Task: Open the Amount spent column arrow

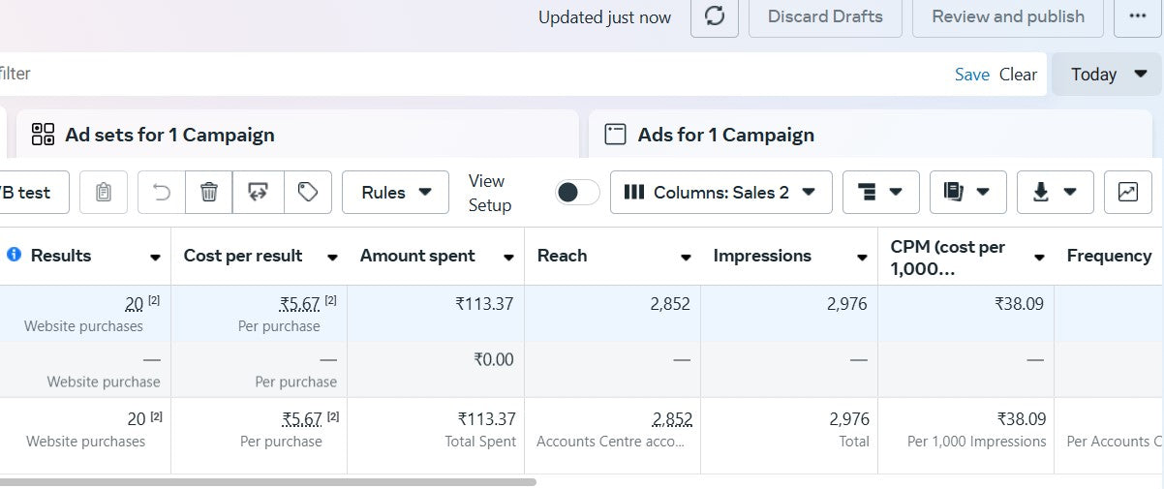Action: pos(508,258)
